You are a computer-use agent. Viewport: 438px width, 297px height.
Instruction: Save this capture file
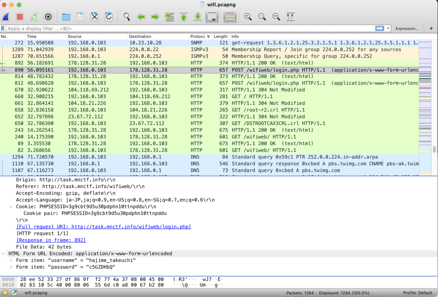coord(80,17)
